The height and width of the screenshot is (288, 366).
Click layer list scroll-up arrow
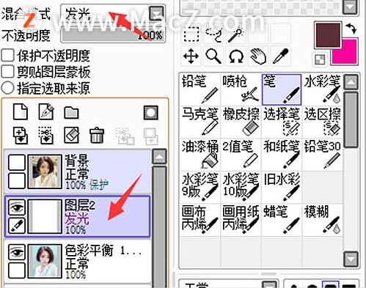pos(159,156)
